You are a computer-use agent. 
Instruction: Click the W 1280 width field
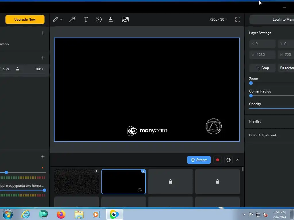(x=262, y=55)
